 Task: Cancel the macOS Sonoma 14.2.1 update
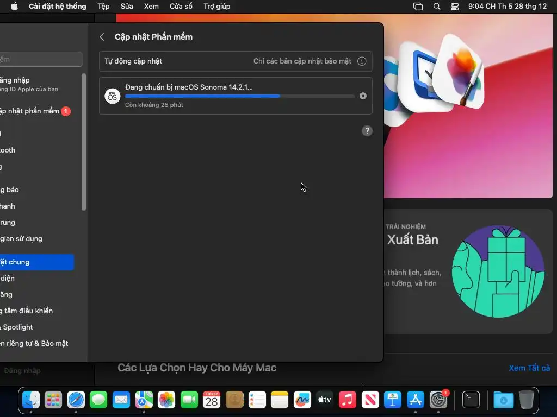coord(363,96)
